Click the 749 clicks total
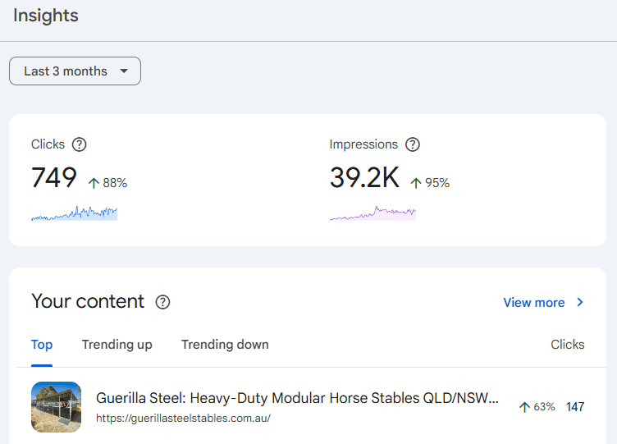The image size is (617, 444). click(x=54, y=178)
